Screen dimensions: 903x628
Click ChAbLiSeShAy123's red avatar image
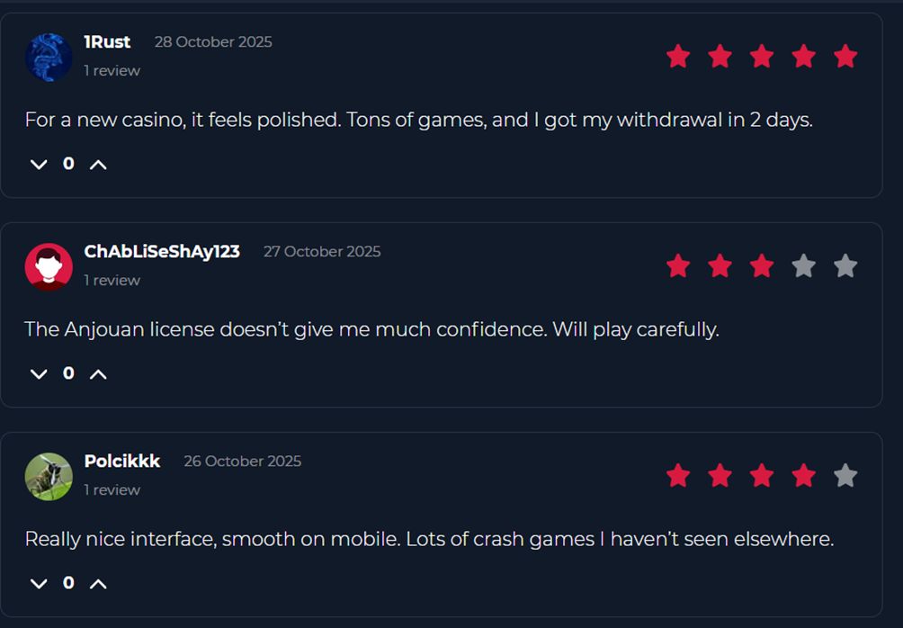pos(49,265)
